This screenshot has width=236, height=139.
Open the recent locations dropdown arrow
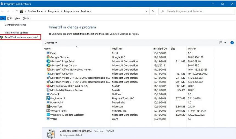point(13,11)
